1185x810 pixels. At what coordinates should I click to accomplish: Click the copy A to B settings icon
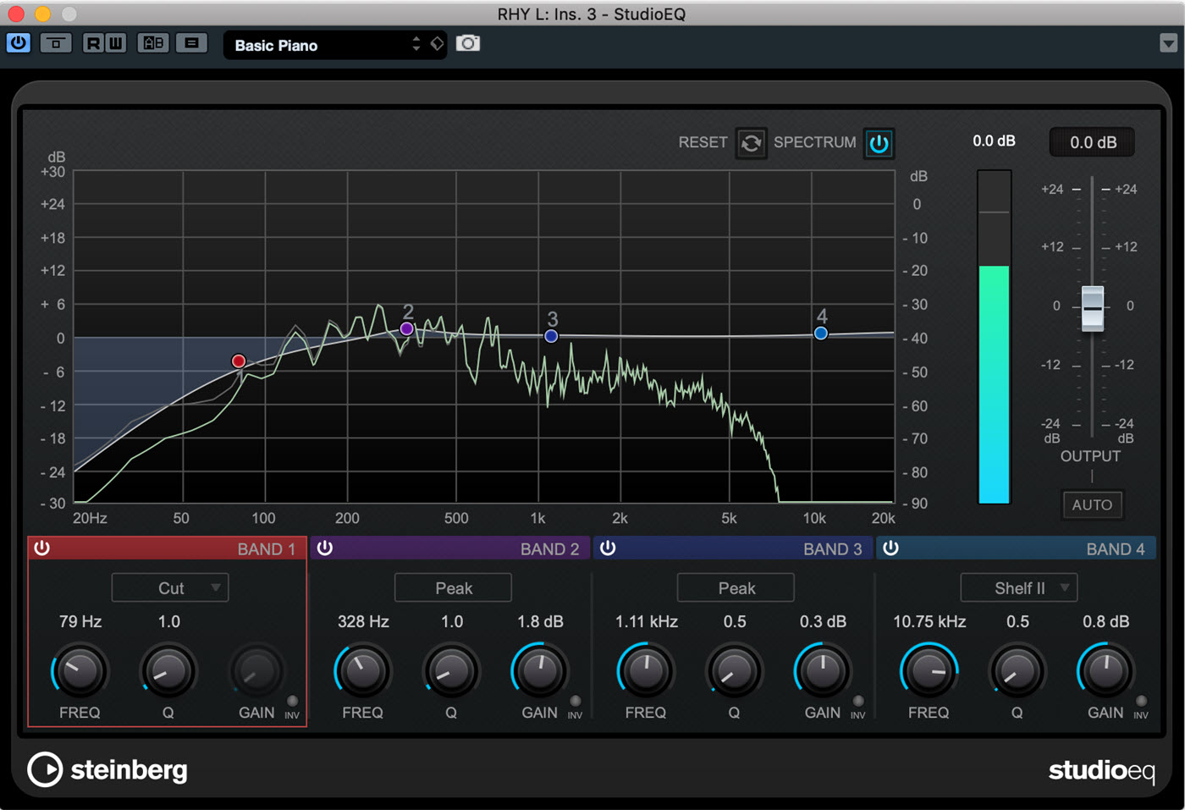pos(192,43)
